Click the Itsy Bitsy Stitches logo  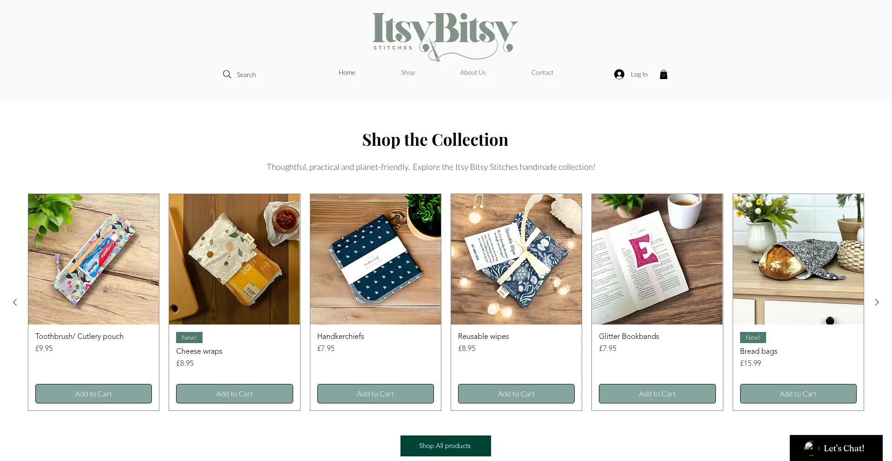point(445,36)
